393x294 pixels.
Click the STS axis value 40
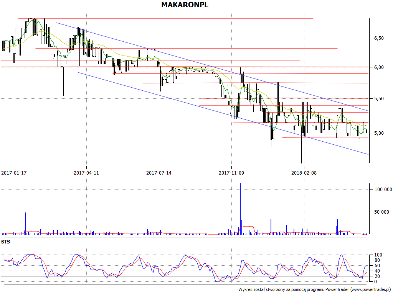click(x=377, y=271)
